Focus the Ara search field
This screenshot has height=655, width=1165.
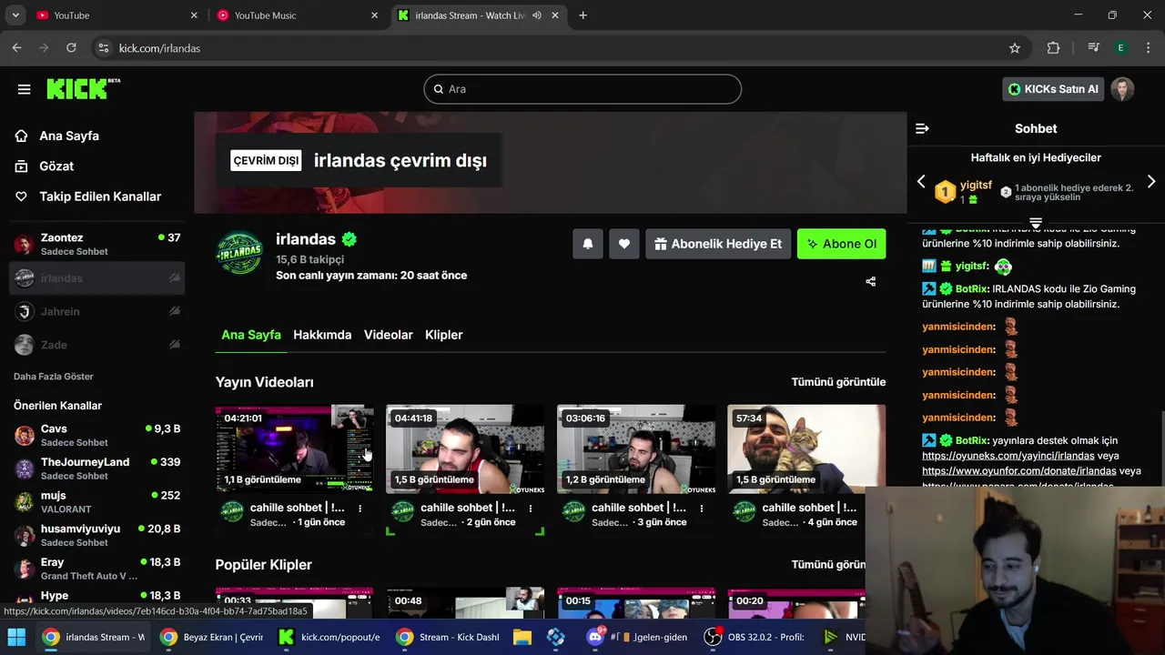point(582,89)
